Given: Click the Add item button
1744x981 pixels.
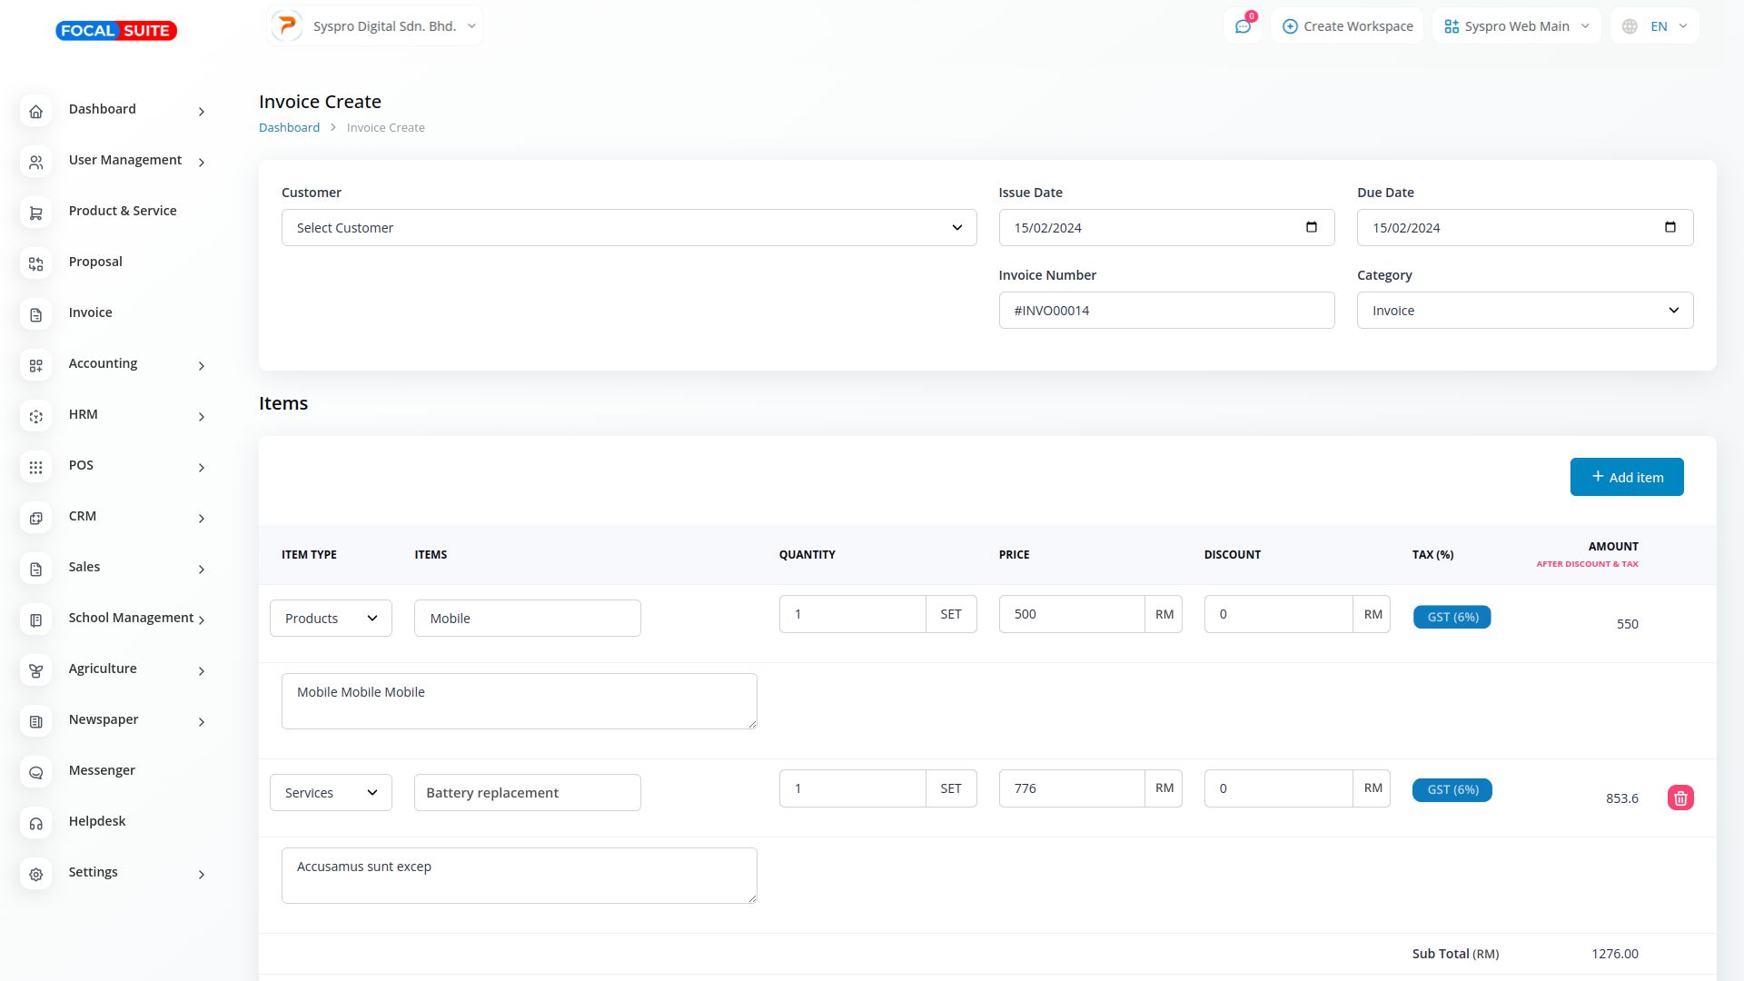Looking at the screenshot, I should [x=1626, y=477].
